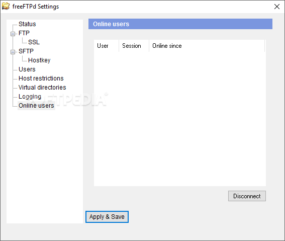
Task: Show the Logging settings page
Action: pyautogui.click(x=30, y=97)
